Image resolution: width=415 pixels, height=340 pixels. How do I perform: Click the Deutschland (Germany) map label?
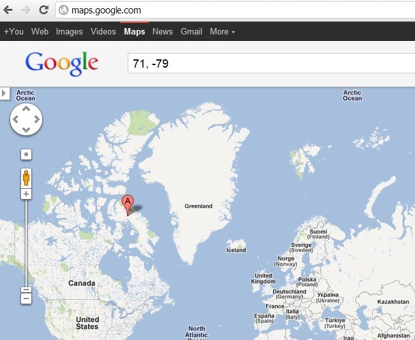pyautogui.click(x=289, y=294)
